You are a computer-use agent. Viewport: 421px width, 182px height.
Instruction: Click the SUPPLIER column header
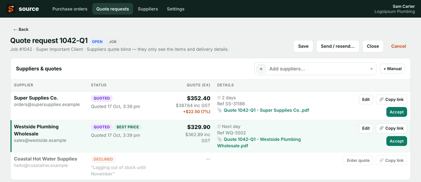click(x=23, y=85)
